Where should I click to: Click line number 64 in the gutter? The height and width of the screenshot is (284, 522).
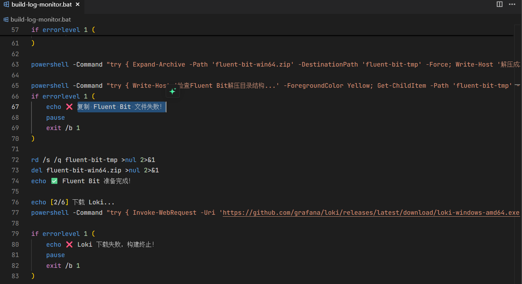(15, 75)
